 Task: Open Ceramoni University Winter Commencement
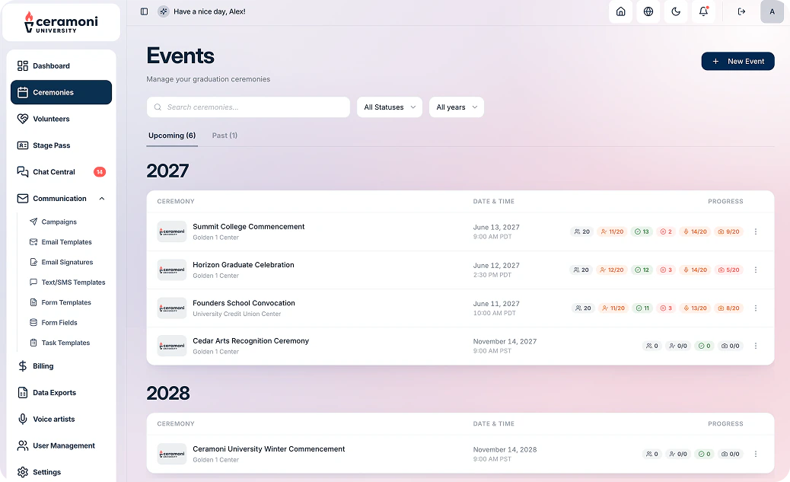click(x=269, y=448)
